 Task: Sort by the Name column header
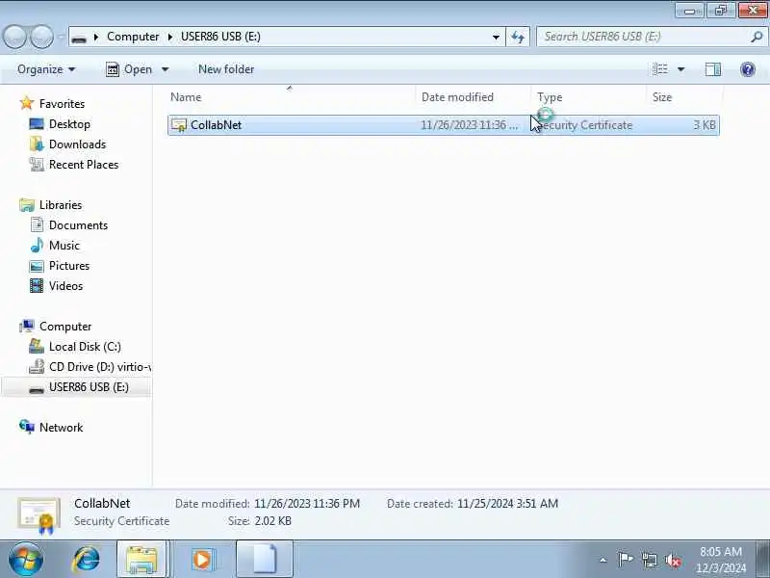291,97
